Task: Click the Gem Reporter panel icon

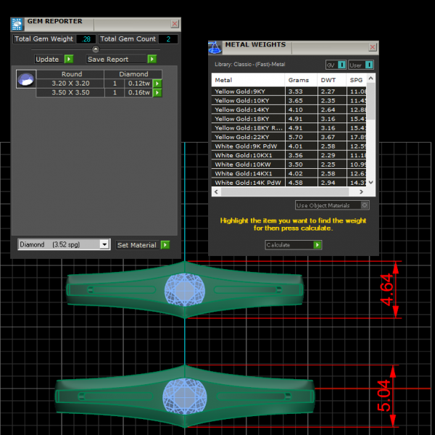Action: coord(17,23)
